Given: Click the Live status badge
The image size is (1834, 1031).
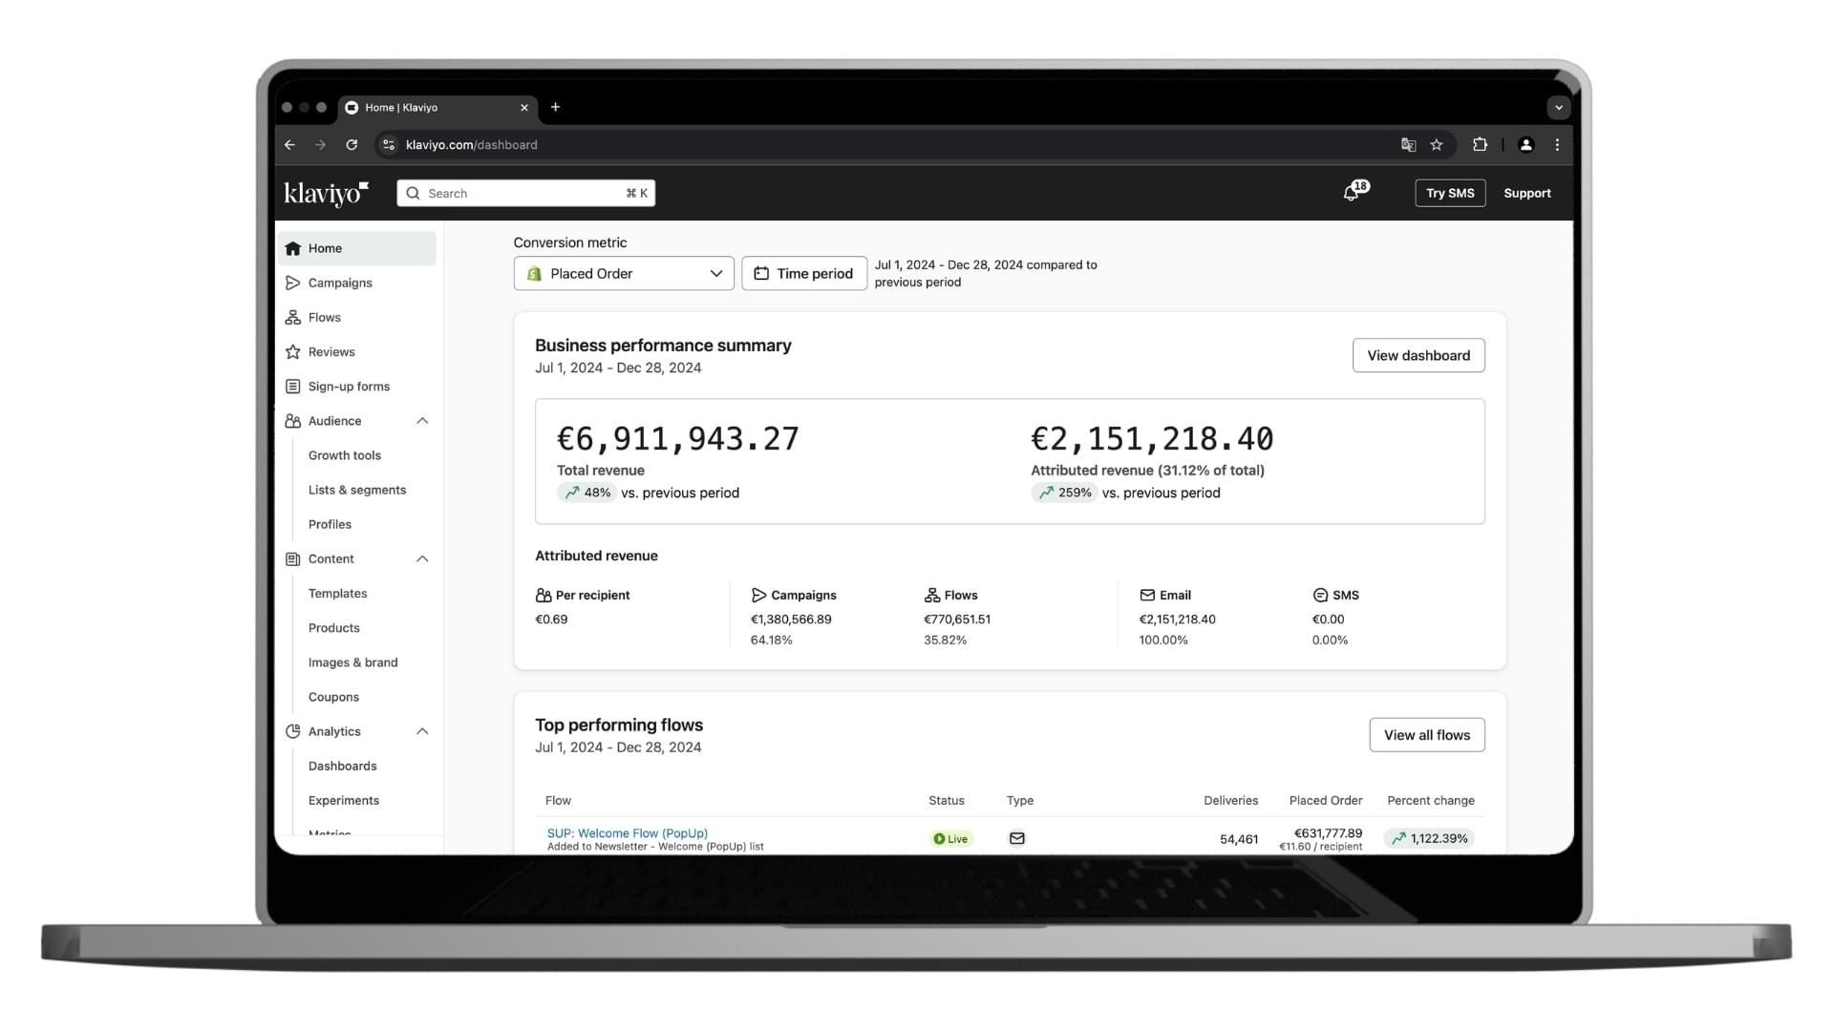Looking at the screenshot, I should [x=951, y=838].
